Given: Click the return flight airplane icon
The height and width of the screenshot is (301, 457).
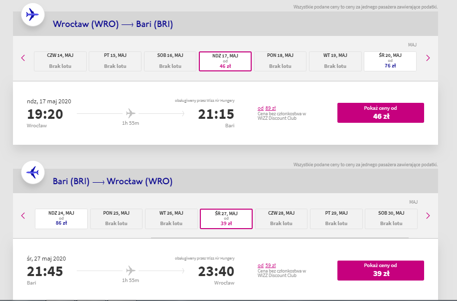Looking at the screenshot, I should (33, 172).
